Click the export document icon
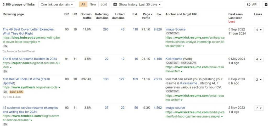This screenshot has width=268, height=126. (x=266, y=4)
